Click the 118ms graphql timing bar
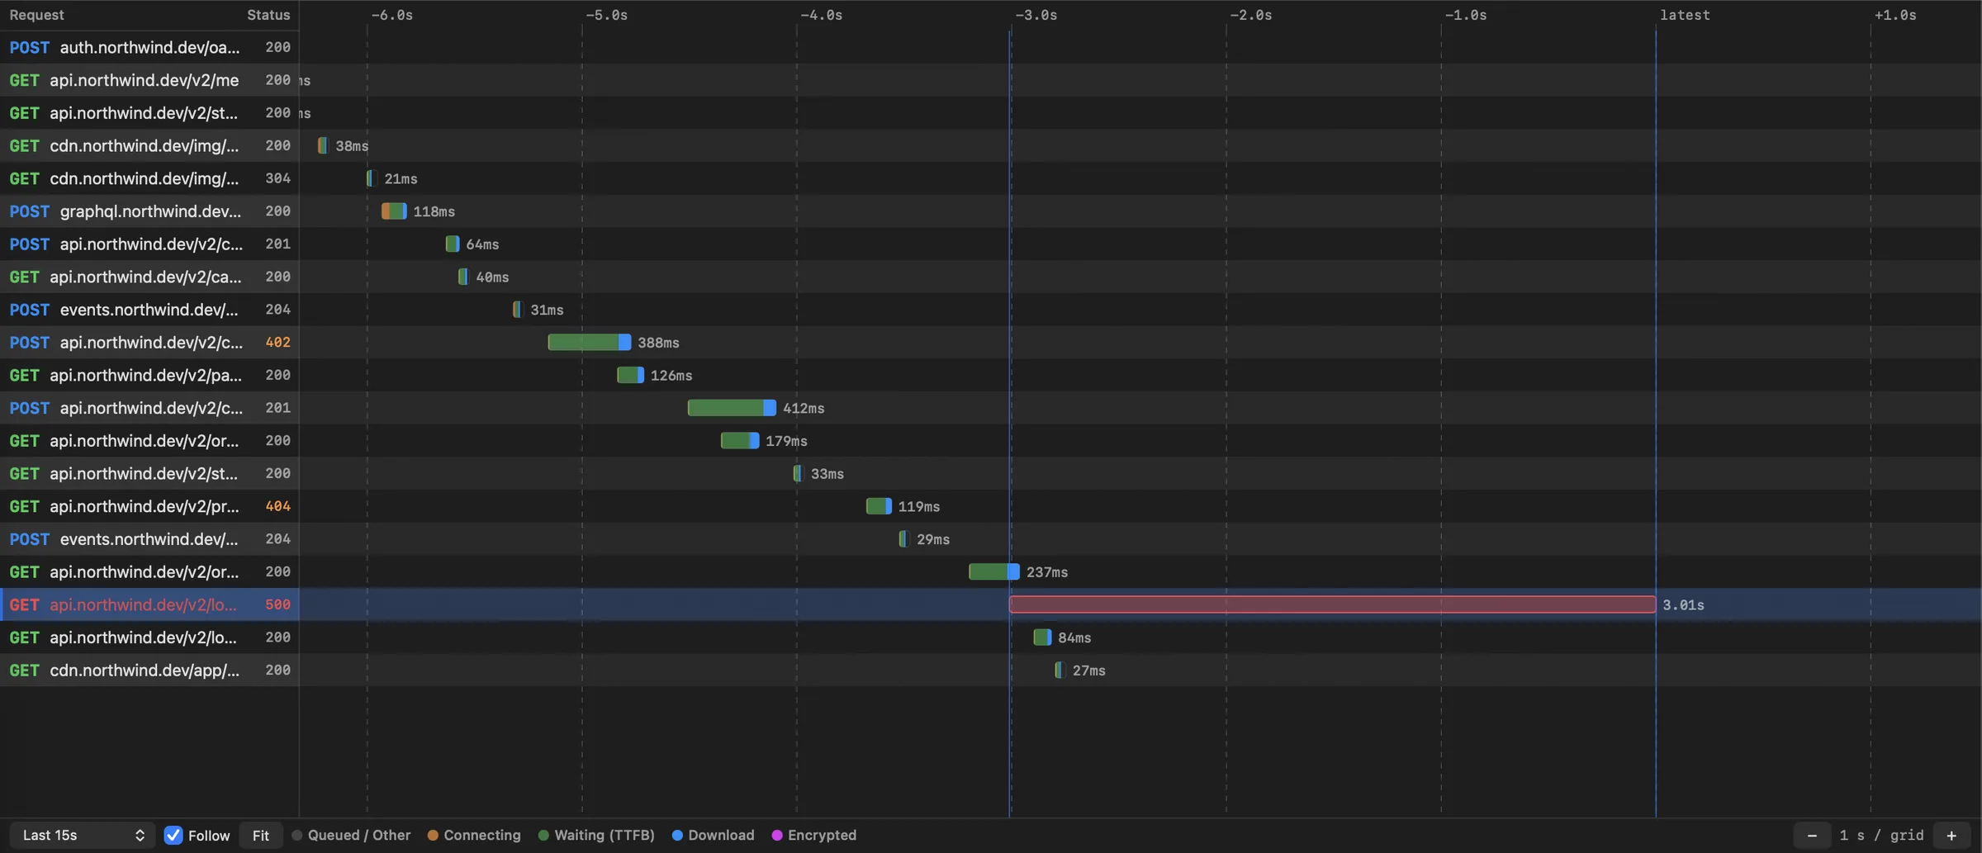Screen dimensions: 1982x853 point(394,211)
